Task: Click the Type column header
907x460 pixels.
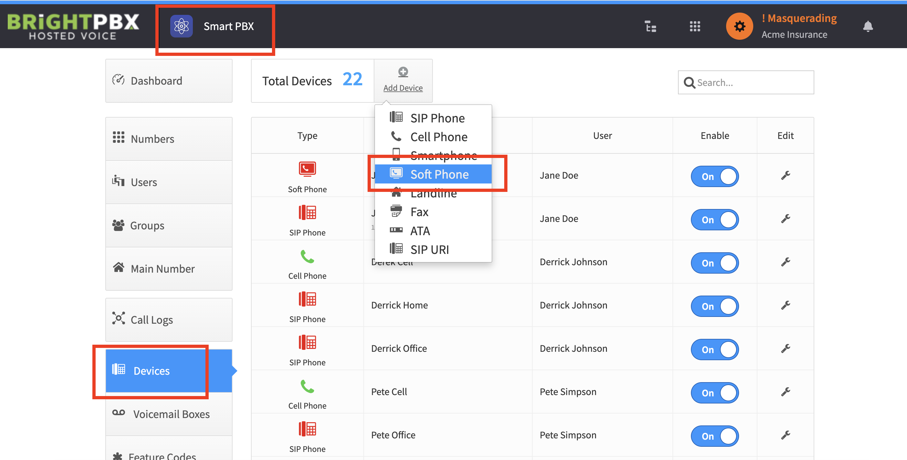Action: tap(307, 136)
